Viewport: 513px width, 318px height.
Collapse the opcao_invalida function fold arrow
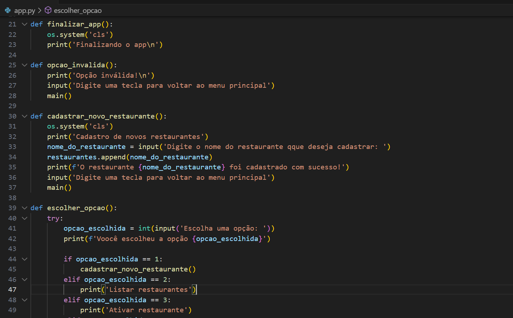tap(24, 65)
